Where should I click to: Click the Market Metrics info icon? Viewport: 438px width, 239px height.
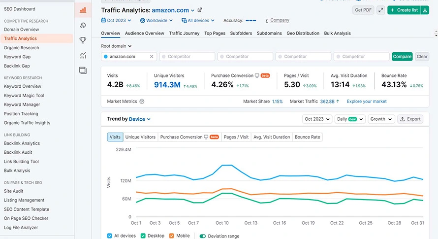click(142, 102)
